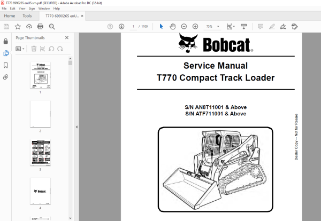Viewport: 321px width, 221px height.
Task: Open the Attachments paperclip panel
Action: click(x=6, y=77)
